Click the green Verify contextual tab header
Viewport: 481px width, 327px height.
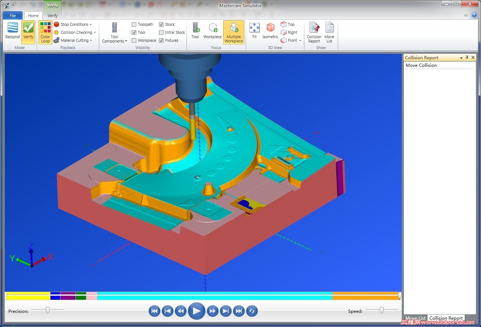(53, 5)
